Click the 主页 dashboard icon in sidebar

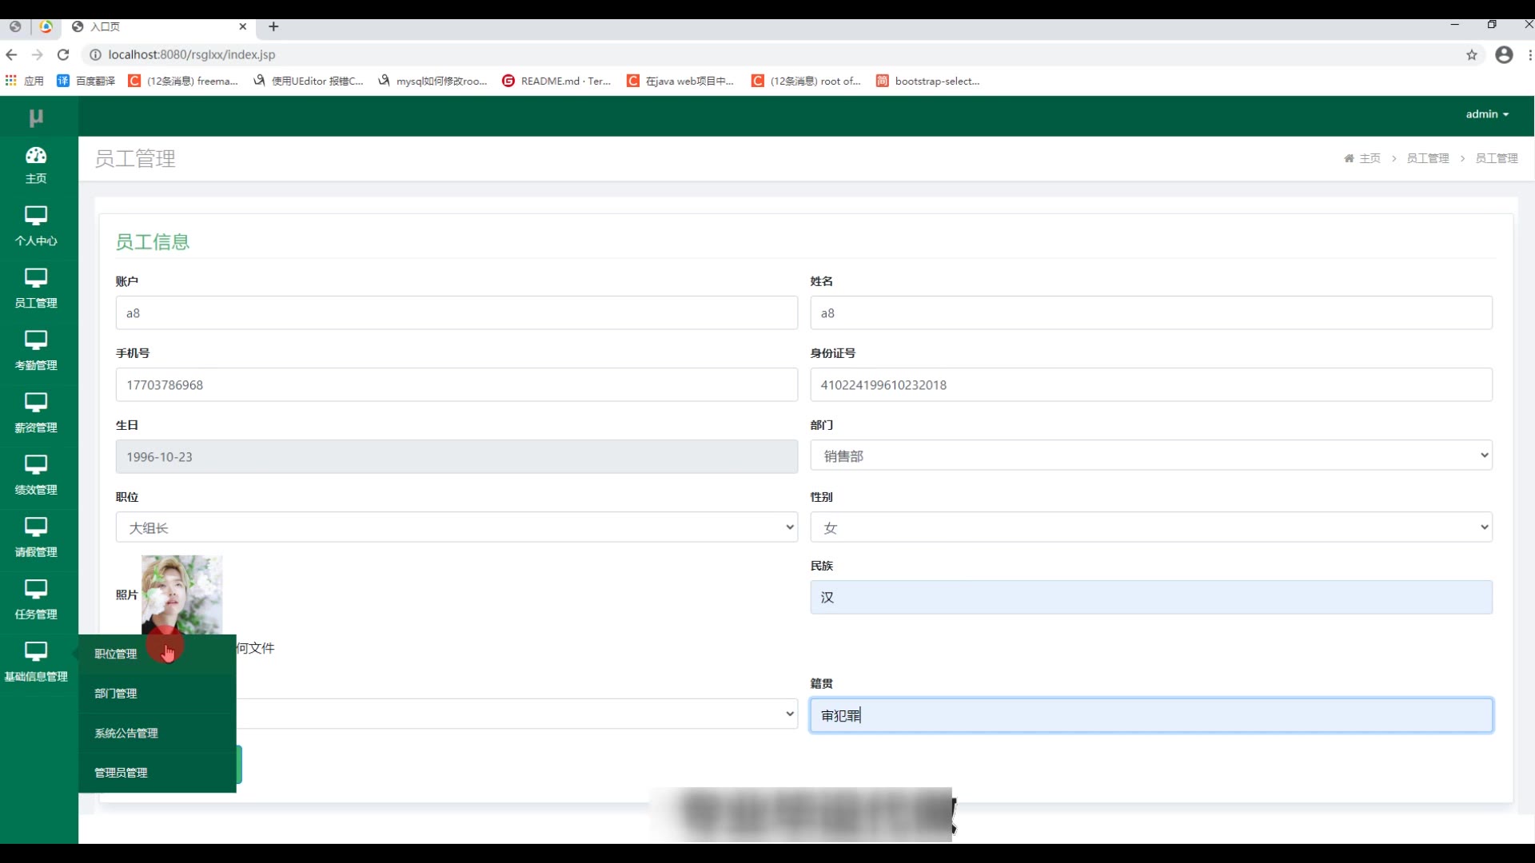[36, 156]
